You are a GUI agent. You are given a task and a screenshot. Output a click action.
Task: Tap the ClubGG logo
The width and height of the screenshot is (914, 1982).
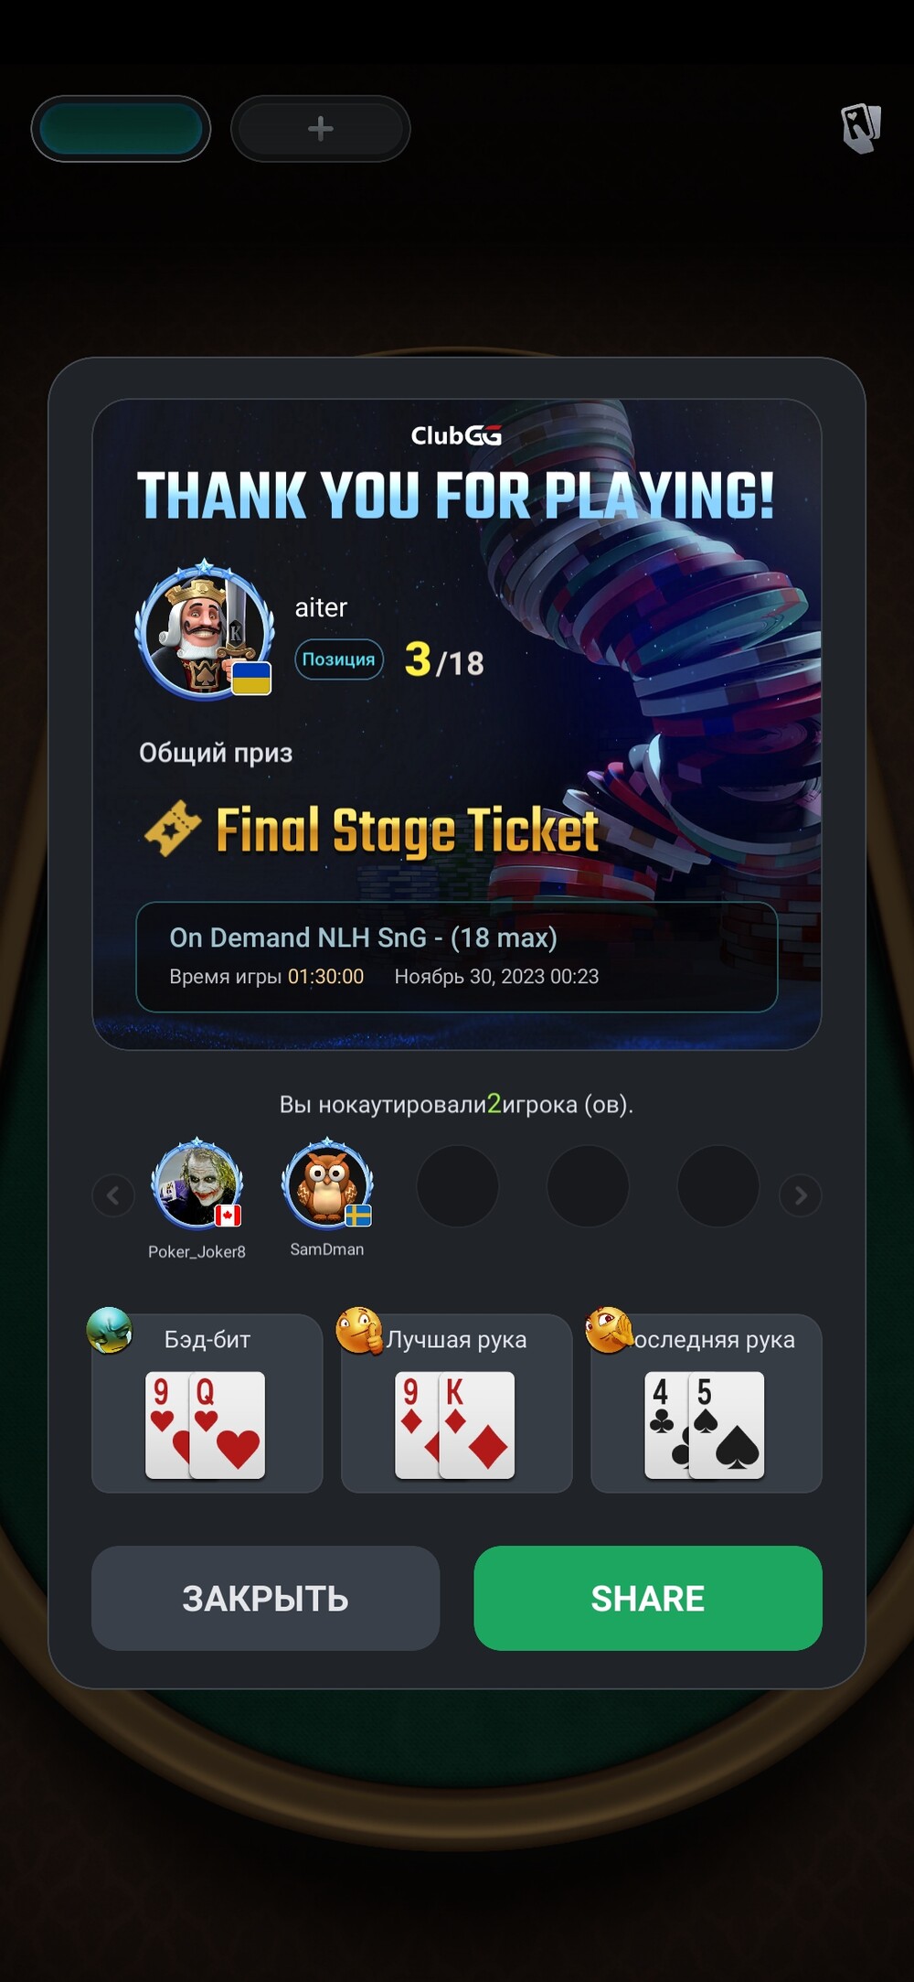click(x=456, y=436)
